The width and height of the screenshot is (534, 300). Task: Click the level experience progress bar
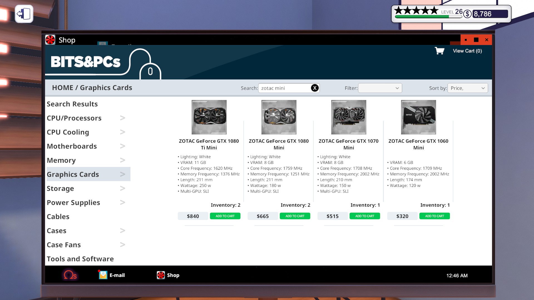tap(428, 17)
